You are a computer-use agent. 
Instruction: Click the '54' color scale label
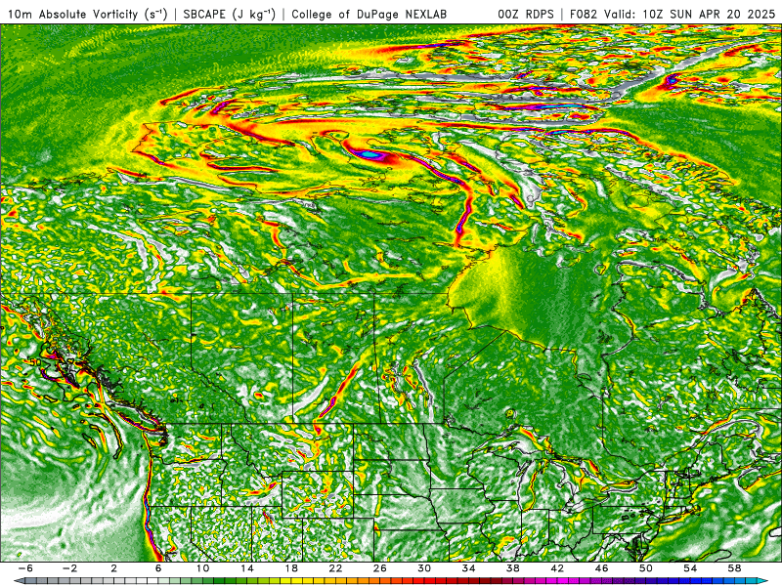[x=690, y=568]
